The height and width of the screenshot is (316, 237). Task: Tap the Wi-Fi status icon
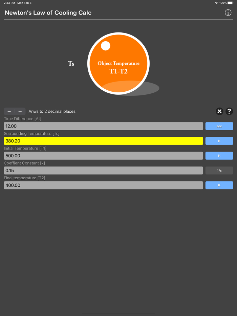pyautogui.click(x=216, y=3)
